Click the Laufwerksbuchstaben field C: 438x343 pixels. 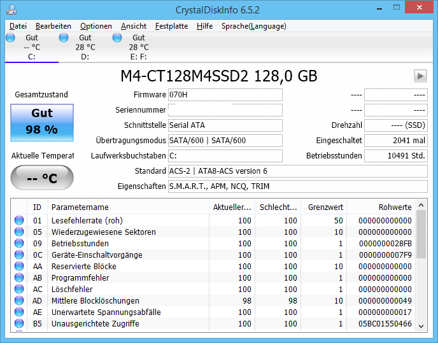[x=225, y=155]
